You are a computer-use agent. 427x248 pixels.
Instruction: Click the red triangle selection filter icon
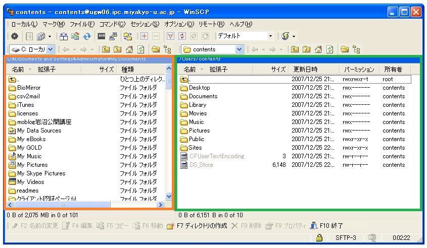(170, 36)
